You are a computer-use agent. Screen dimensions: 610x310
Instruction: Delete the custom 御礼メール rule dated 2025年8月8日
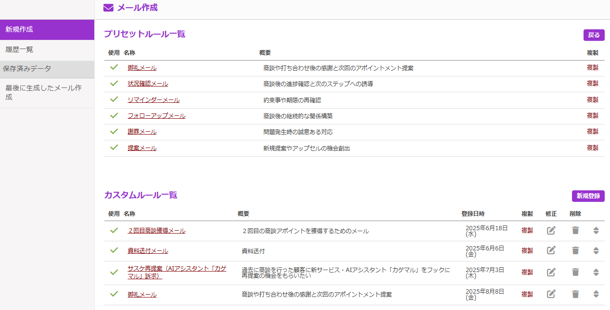[x=575, y=294]
